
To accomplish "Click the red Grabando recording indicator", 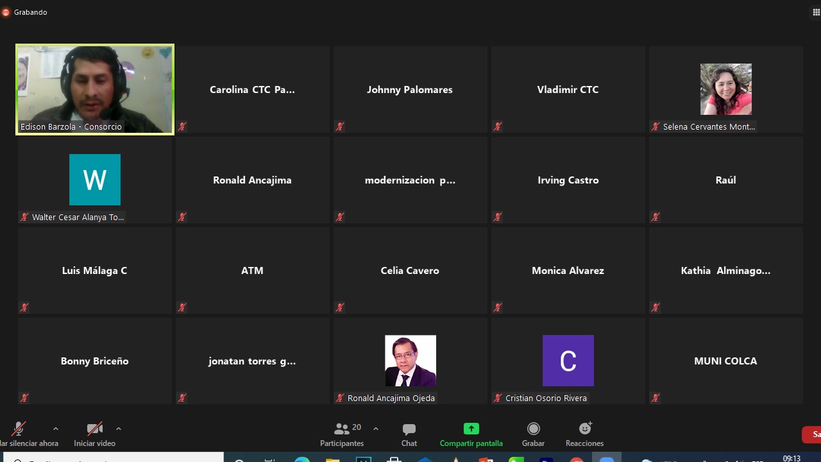I will click(x=6, y=12).
